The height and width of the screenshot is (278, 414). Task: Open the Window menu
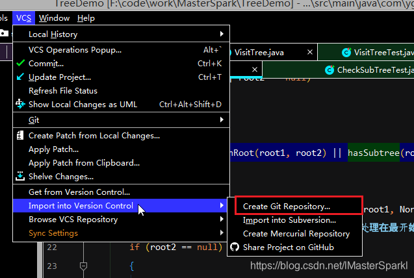[54, 18]
